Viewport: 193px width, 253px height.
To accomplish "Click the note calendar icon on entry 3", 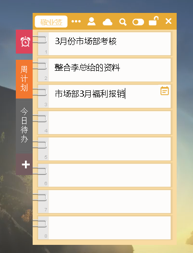I will tap(165, 91).
